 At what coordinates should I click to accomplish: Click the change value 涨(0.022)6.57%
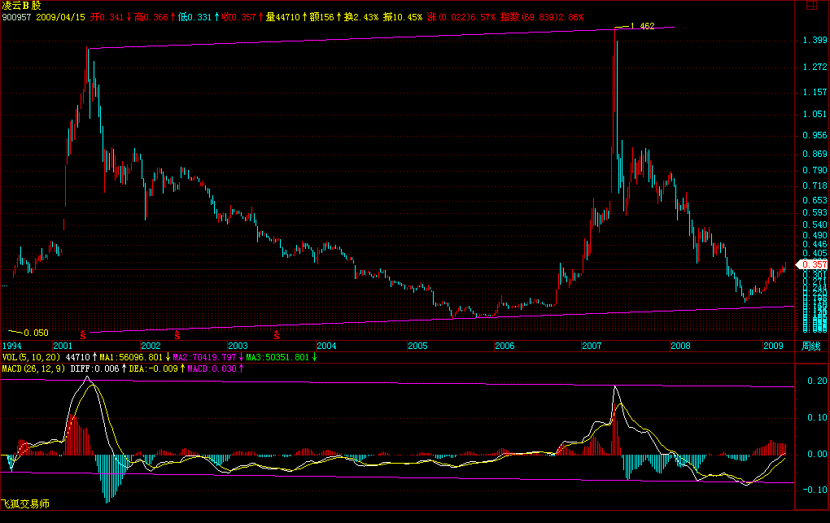[x=461, y=17]
